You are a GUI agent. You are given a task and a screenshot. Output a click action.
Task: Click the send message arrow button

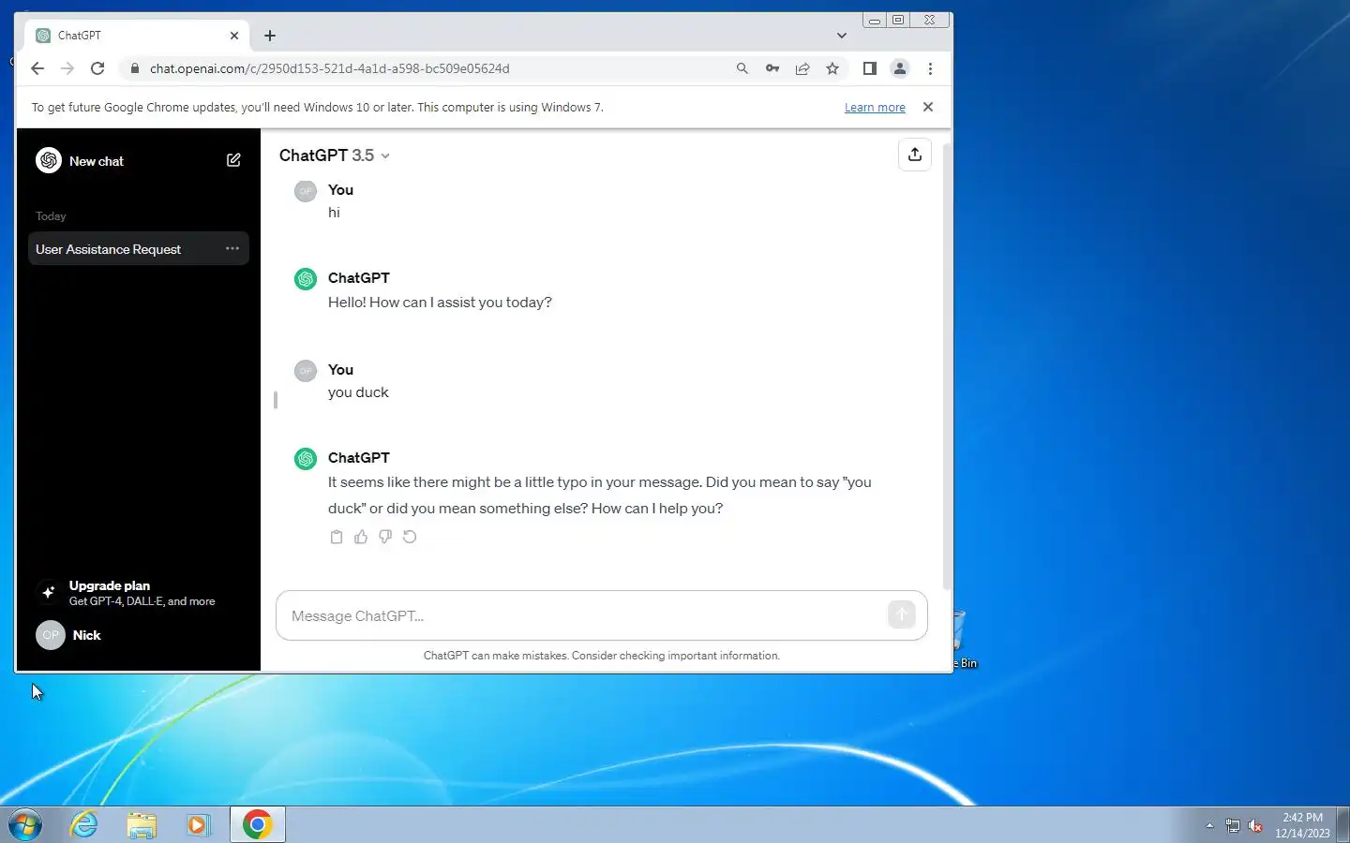[901, 614]
